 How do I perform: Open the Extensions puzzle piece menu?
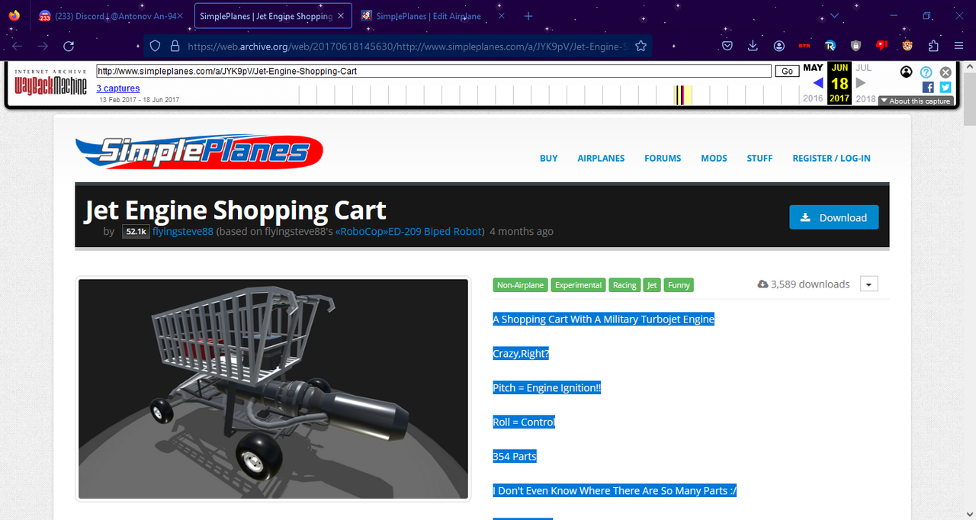(933, 46)
